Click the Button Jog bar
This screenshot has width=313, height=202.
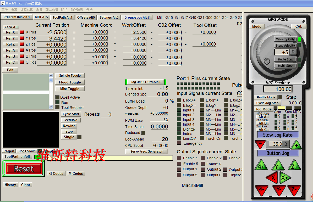tap(278, 153)
